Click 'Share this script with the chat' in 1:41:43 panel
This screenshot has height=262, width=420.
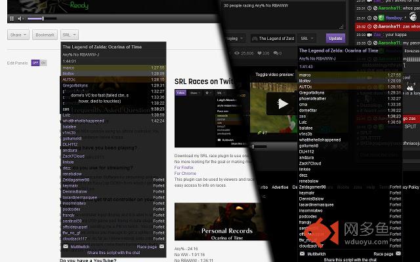coord(350,259)
